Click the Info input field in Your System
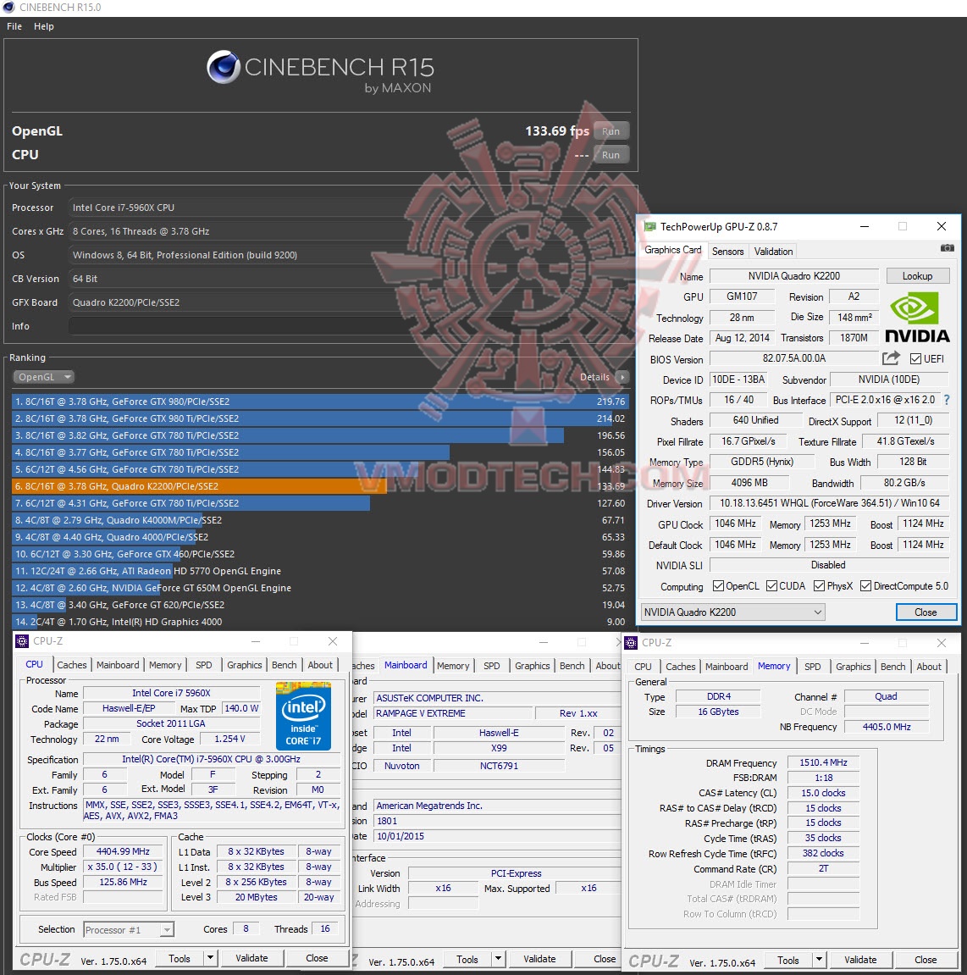This screenshot has height=975, width=967. point(350,326)
